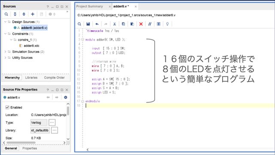Image resolution: width=275 pixels, height=155 pixels.
Task: Click the properties horizontal scrollbar thumb
Action: (21, 143)
